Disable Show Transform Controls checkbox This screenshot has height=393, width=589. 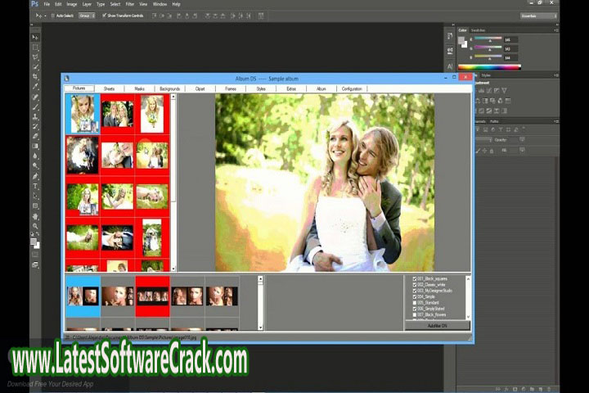[x=103, y=16]
